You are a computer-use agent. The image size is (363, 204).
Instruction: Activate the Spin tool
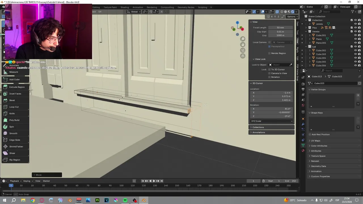pos(15,127)
